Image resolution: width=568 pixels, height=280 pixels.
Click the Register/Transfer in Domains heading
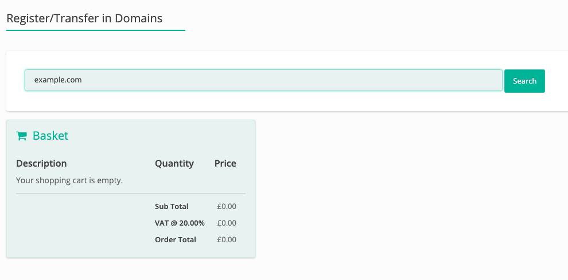pyautogui.click(x=84, y=18)
